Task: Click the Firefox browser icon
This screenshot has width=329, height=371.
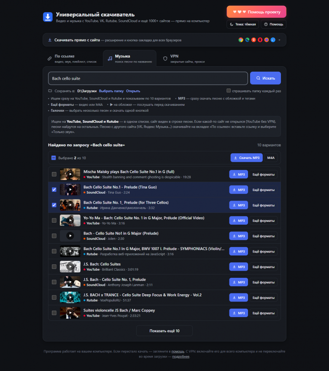Action: 267,40
